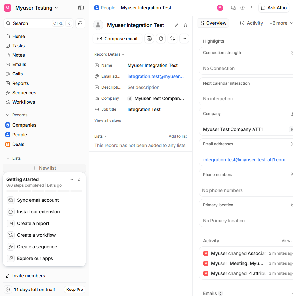Open the inbox notifications icon near Search
The width and height of the screenshot is (293, 296).
tap(80, 23)
